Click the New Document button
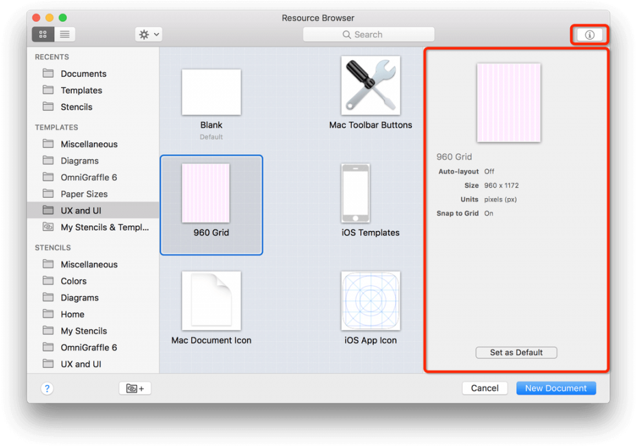The image size is (636, 446). click(x=556, y=388)
